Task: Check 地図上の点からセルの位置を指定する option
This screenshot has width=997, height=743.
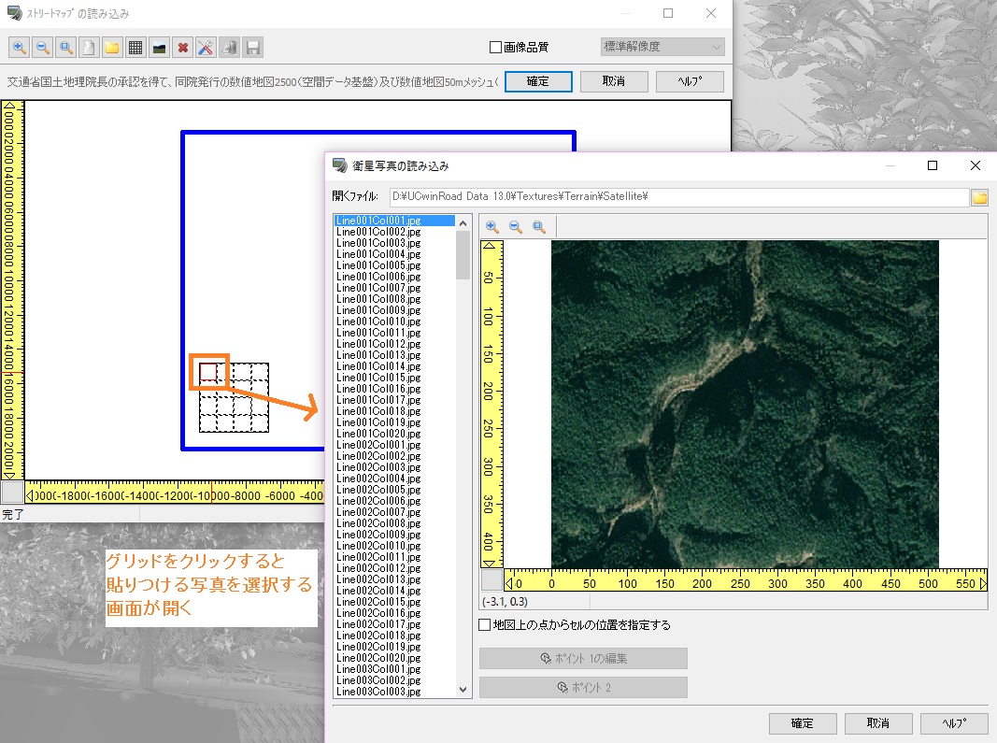Action: tap(484, 625)
